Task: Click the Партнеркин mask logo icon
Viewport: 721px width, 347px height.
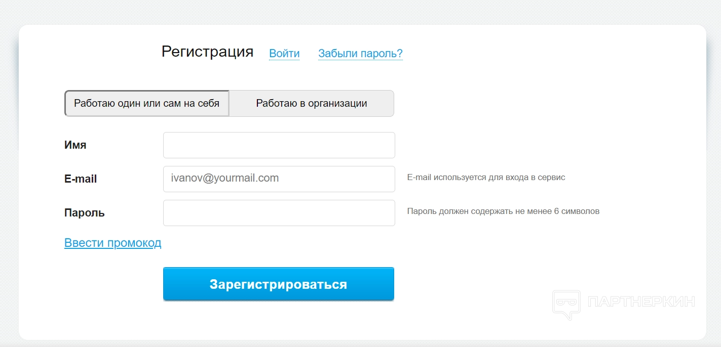Action: [566, 304]
